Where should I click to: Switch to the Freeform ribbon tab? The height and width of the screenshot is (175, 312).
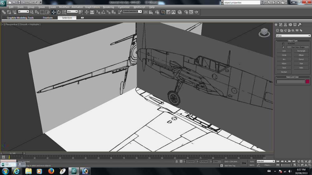[48, 18]
